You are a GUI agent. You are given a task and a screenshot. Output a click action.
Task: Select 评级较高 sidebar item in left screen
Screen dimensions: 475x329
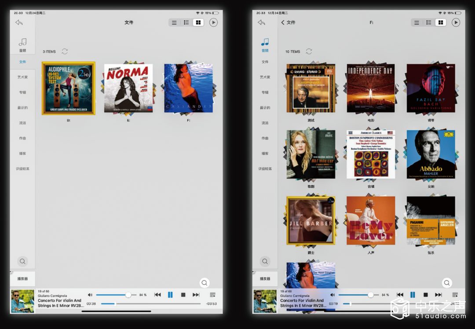pos(23,168)
